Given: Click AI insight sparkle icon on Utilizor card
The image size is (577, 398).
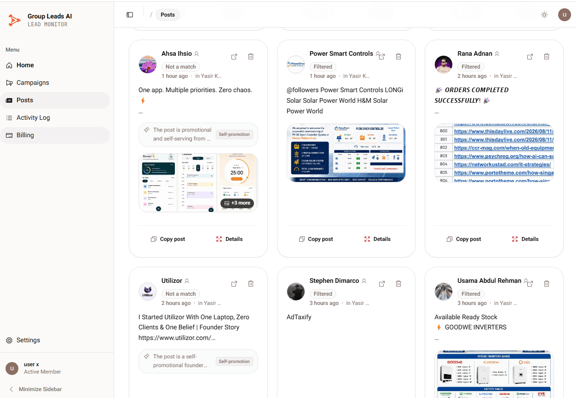Looking at the screenshot, I should [146, 357].
